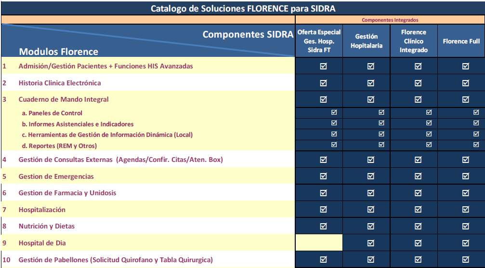Toggle Historia Clinica Electrónica checkbox under Florence Clínico
The width and height of the screenshot is (485, 268).
418,82
